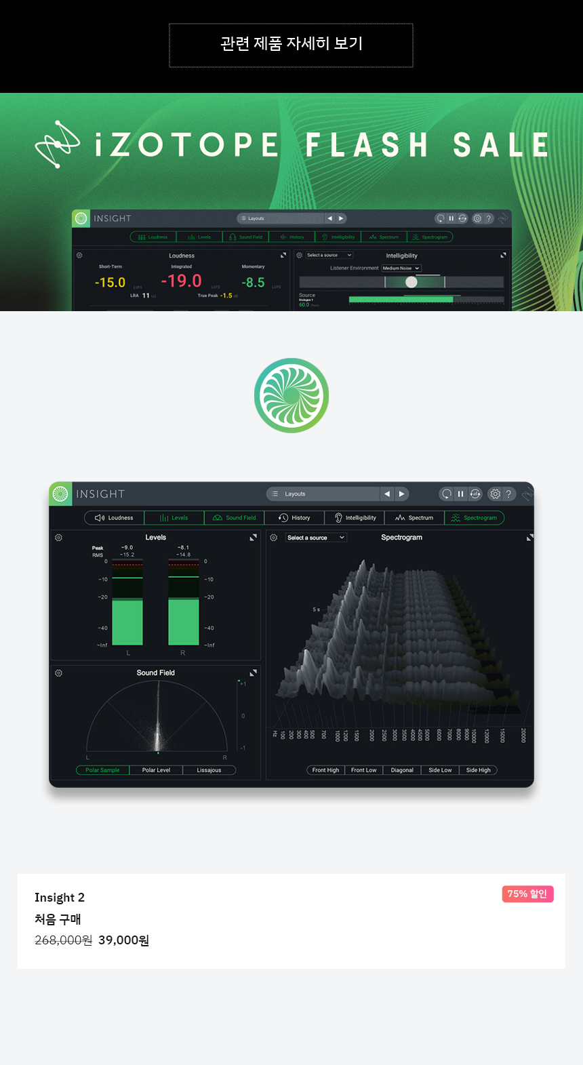The height and width of the screenshot is (1065, 583).
Task: Open Select a source dropdown in Spectrogram panel
Action: tap(316, 538)
